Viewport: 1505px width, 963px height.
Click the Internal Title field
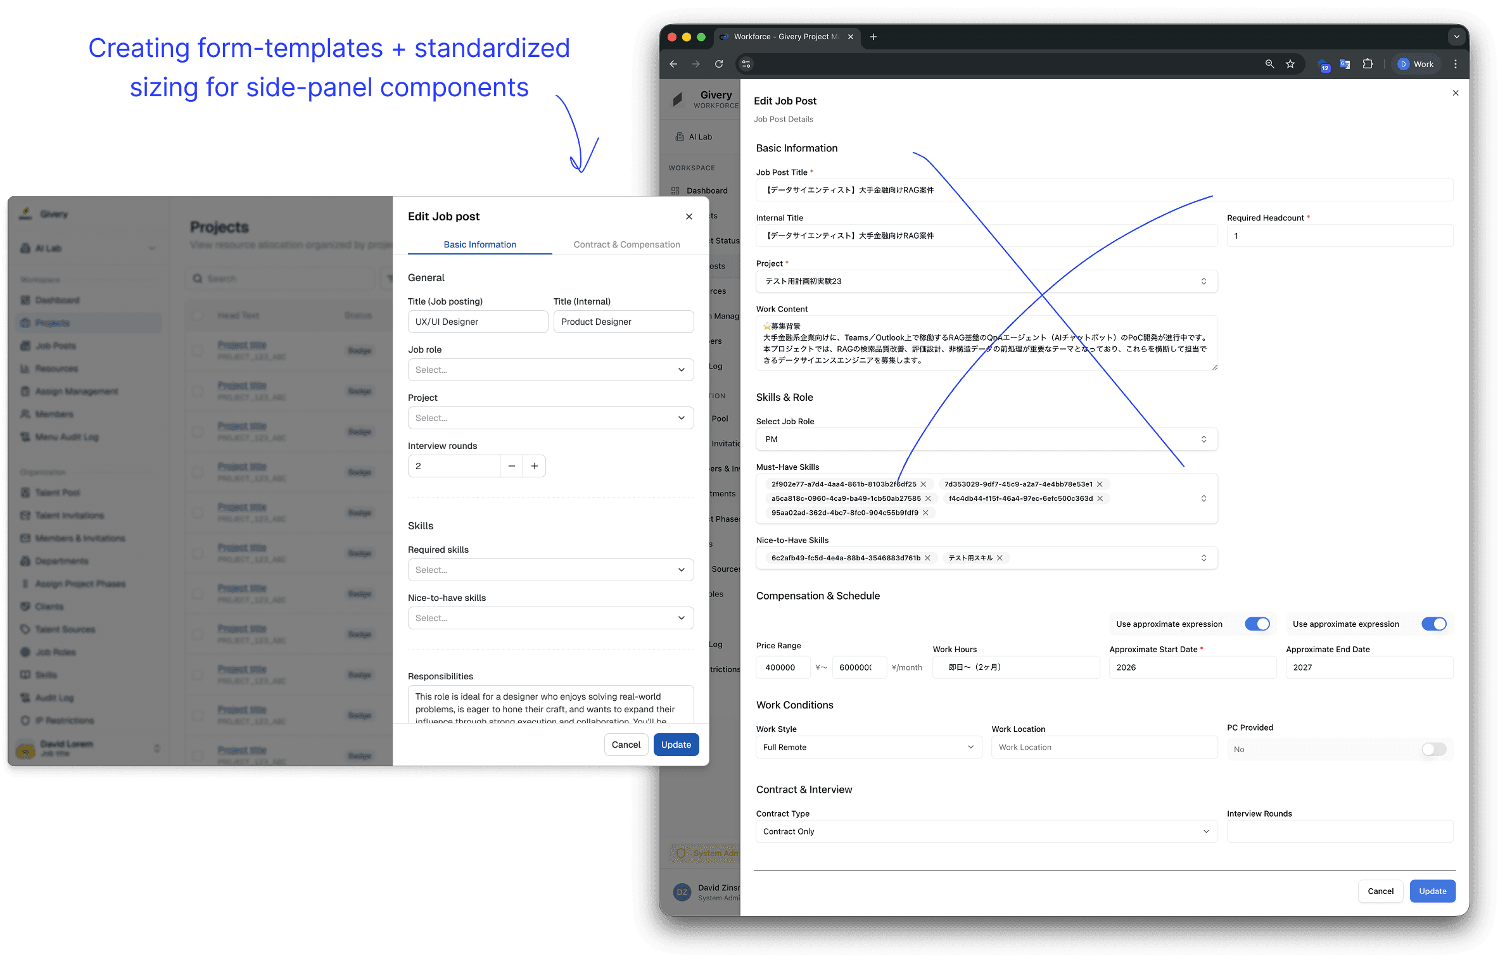[x=987, y=236]
